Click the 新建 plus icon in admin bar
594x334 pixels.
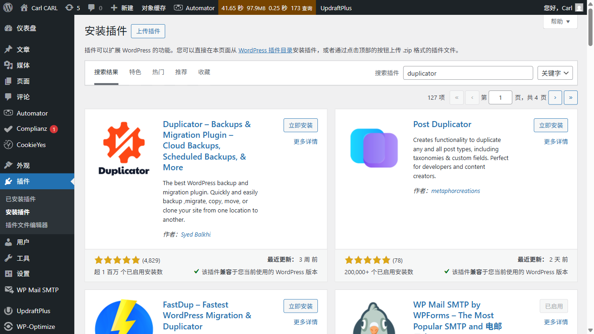113,7
